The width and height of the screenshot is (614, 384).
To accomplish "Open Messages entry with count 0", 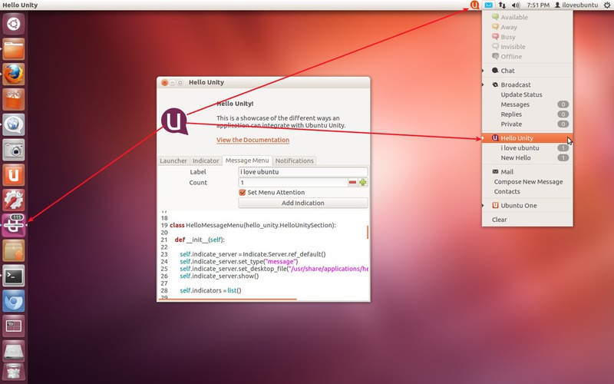I will pyautogui.click(x=527, y=104).
